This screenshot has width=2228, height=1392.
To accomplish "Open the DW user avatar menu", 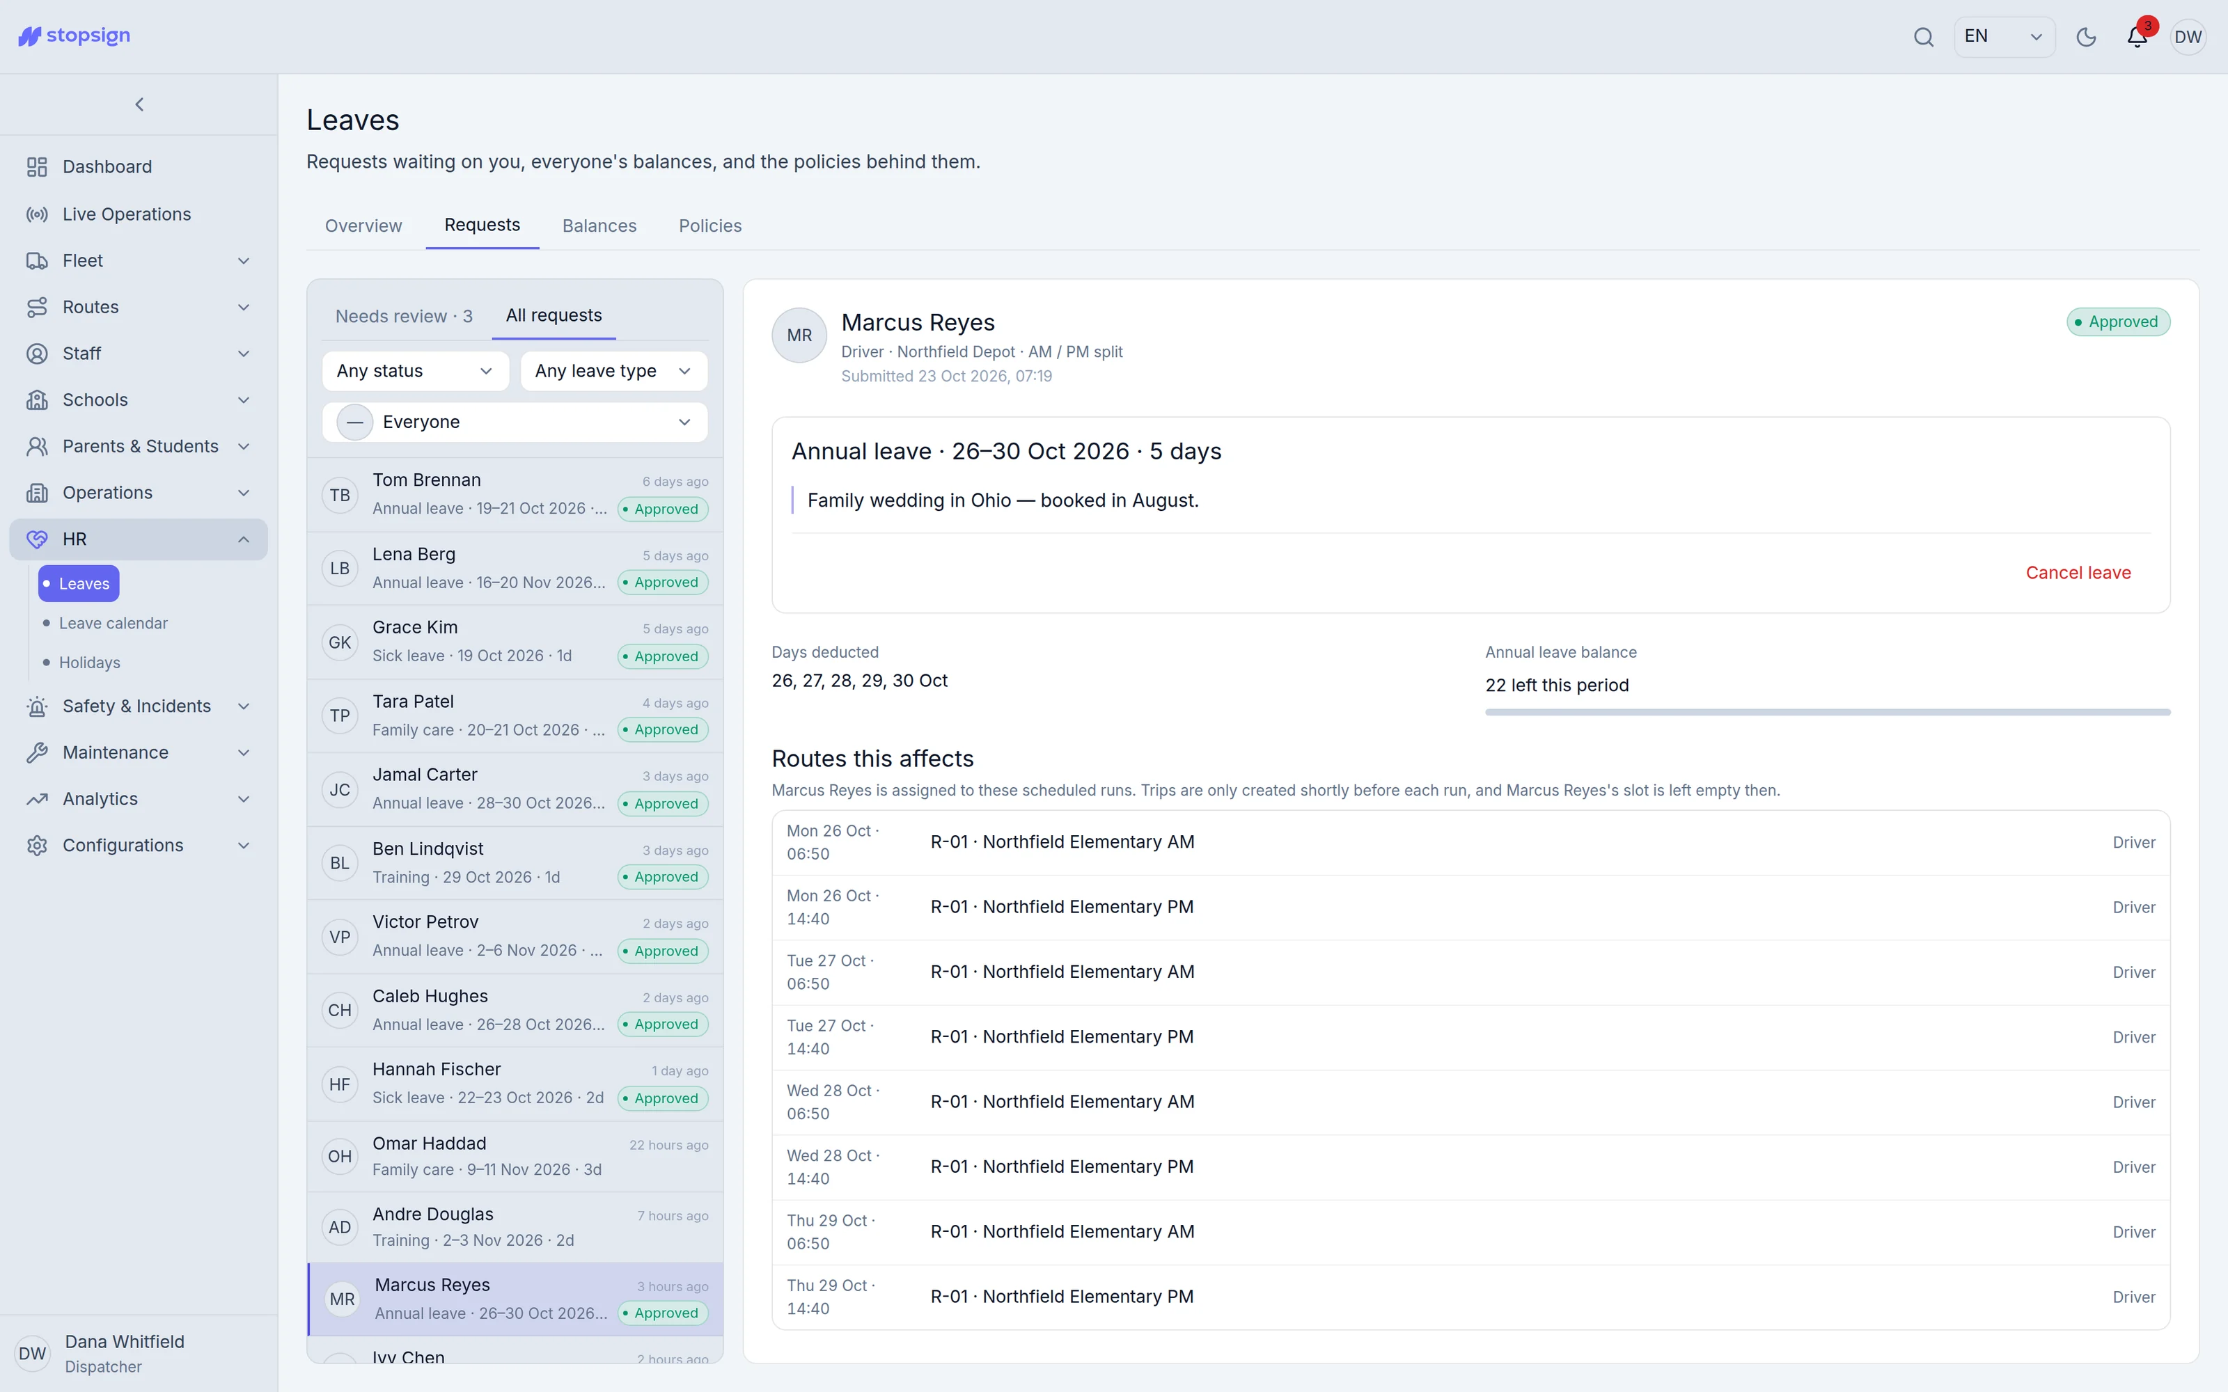I will (2188, 37).
